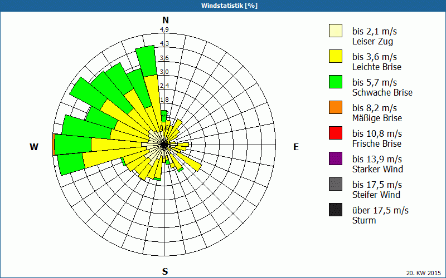The width and height of the screenshot is (446, 278).
Task: Click the green 'Schwache Brise' legend swatch
Action: [x=335, y=82]
